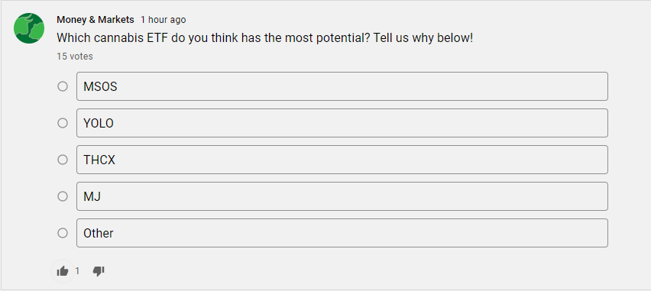Pick the THCX poll option box
Viewport: 651px width, 291px height.
tap(342, 160)
